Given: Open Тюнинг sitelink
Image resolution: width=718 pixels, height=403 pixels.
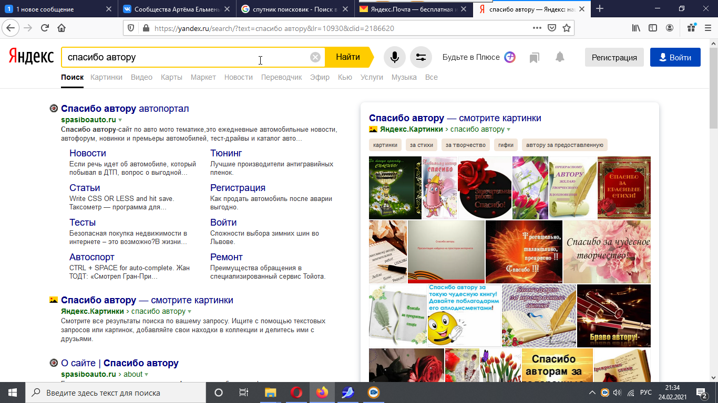Looking at the screenshot, I should 226,153.
